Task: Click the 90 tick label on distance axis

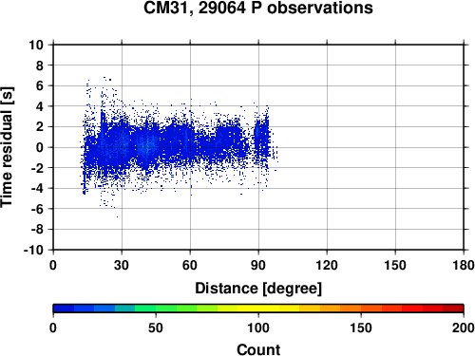Action: tap(258, 265)
